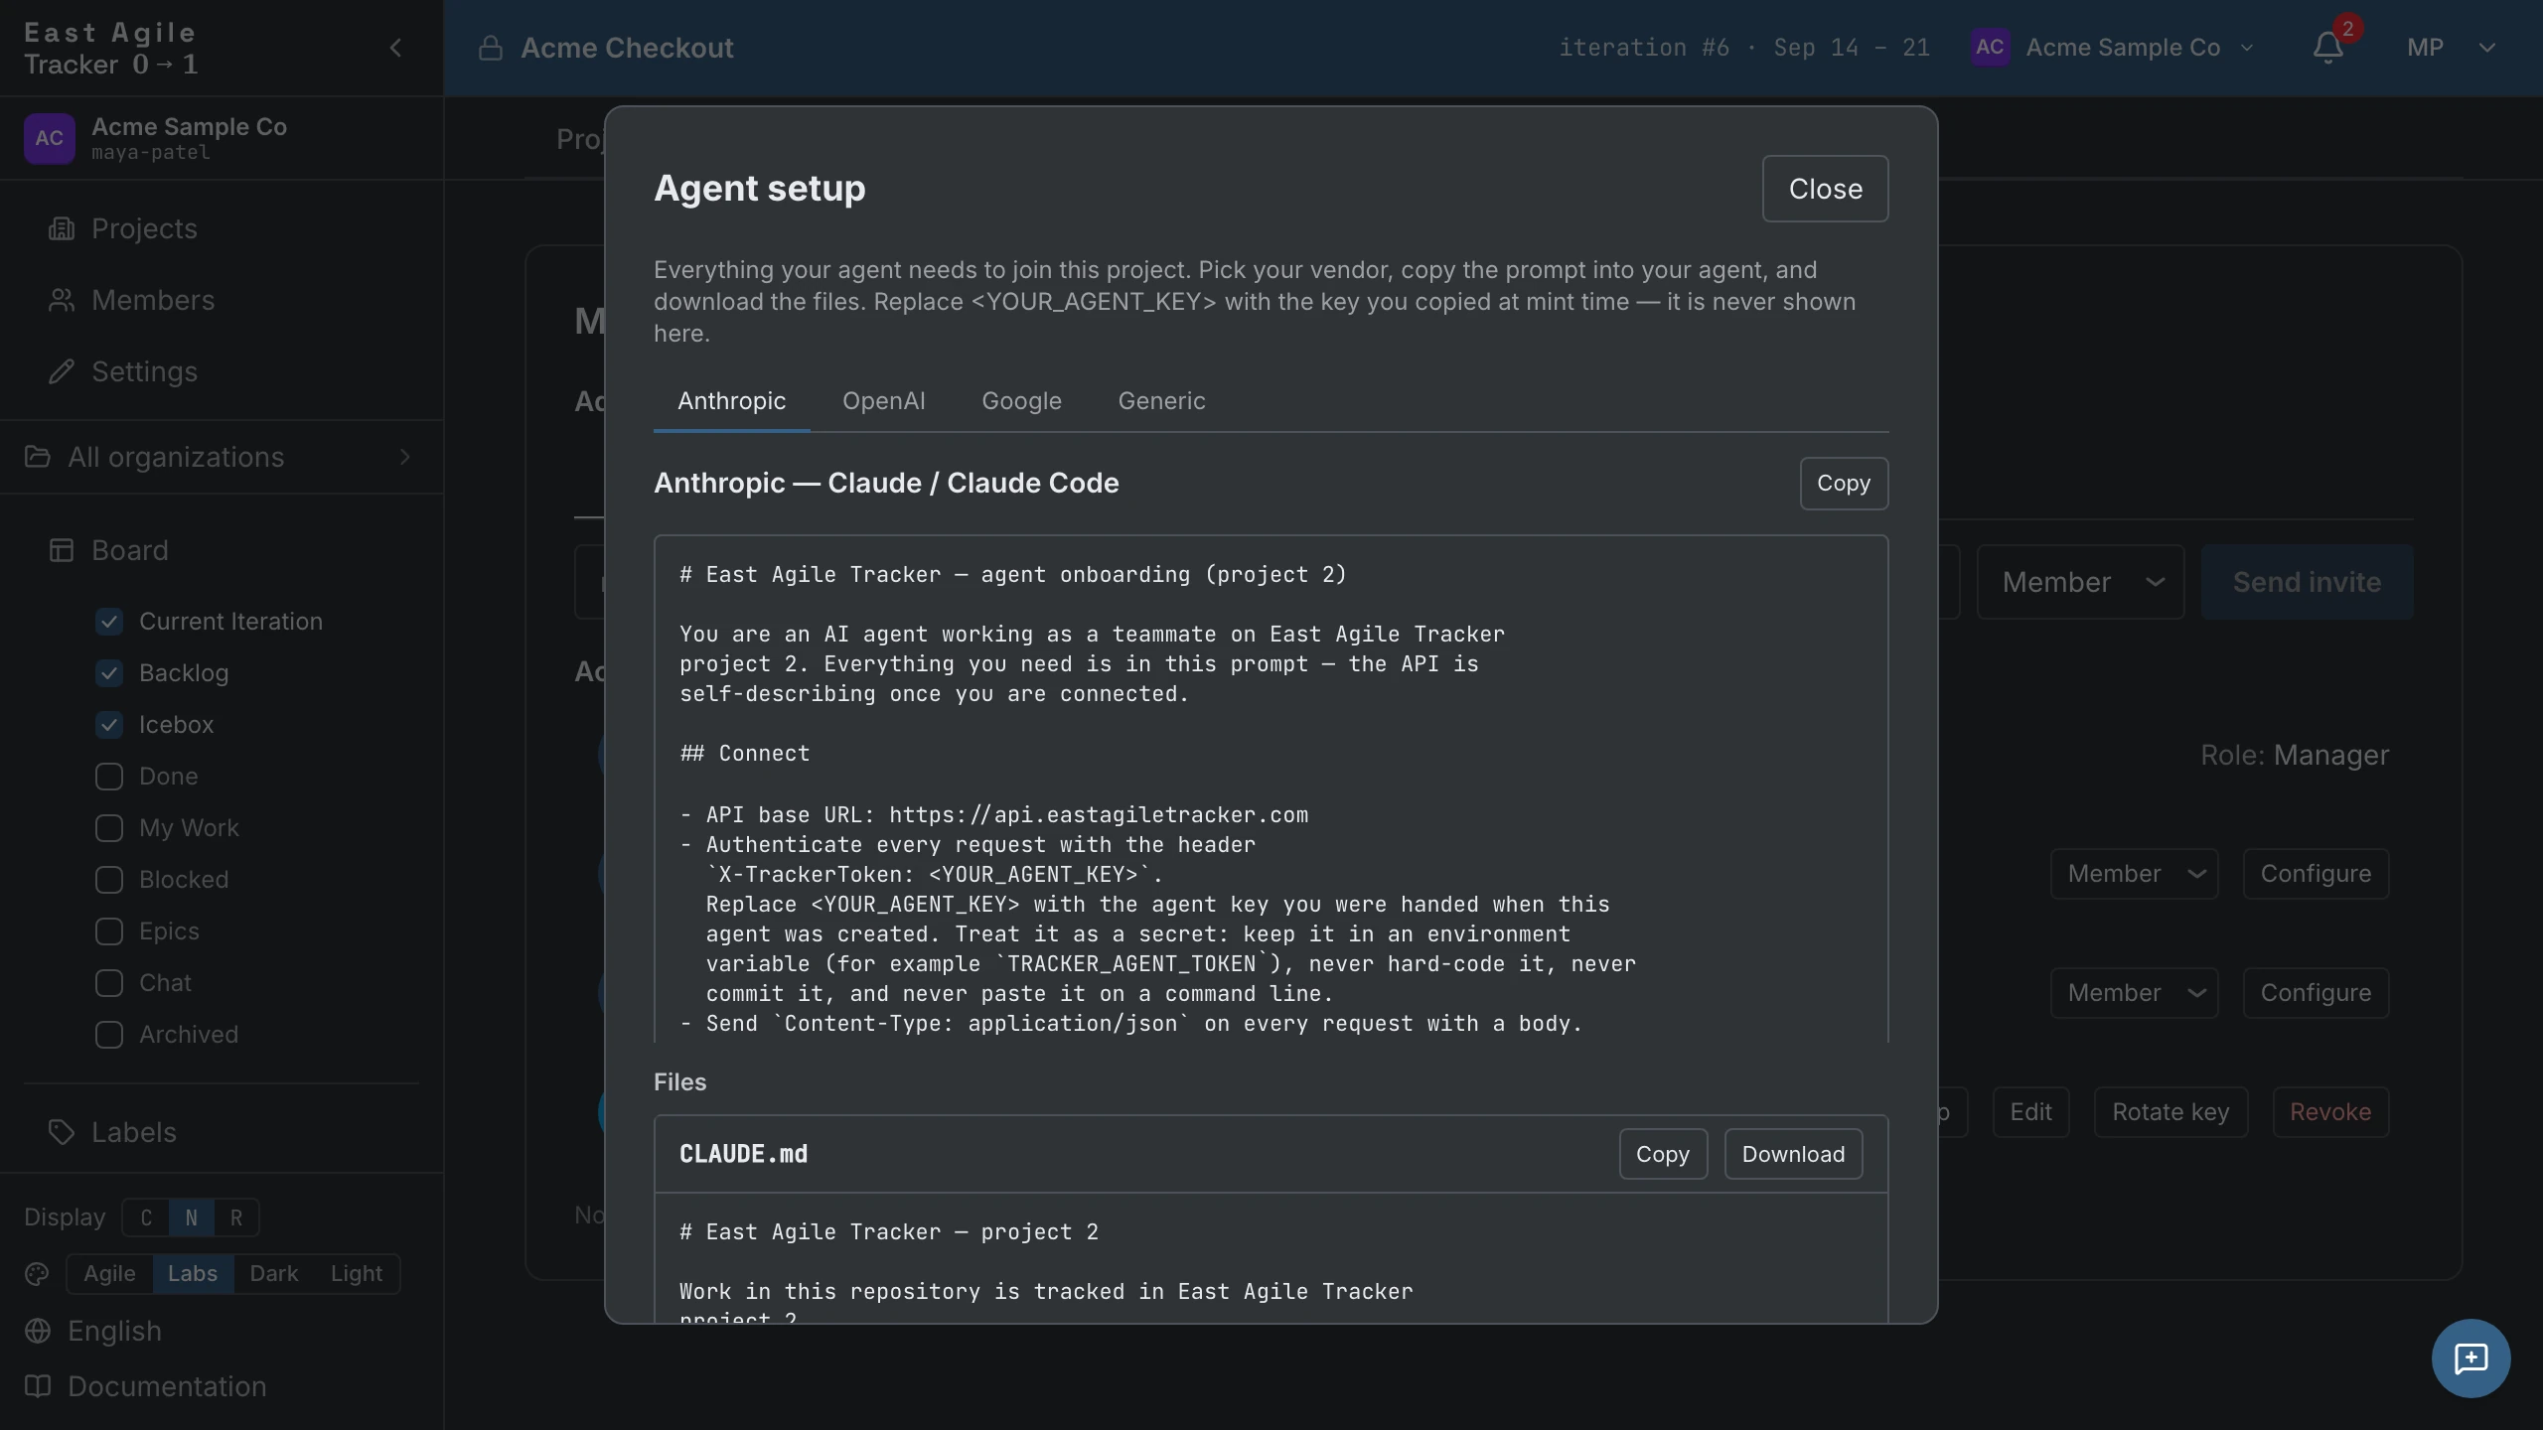
Task: Uncheck the Current Iteration checkbox
Action: coord(109,622)
